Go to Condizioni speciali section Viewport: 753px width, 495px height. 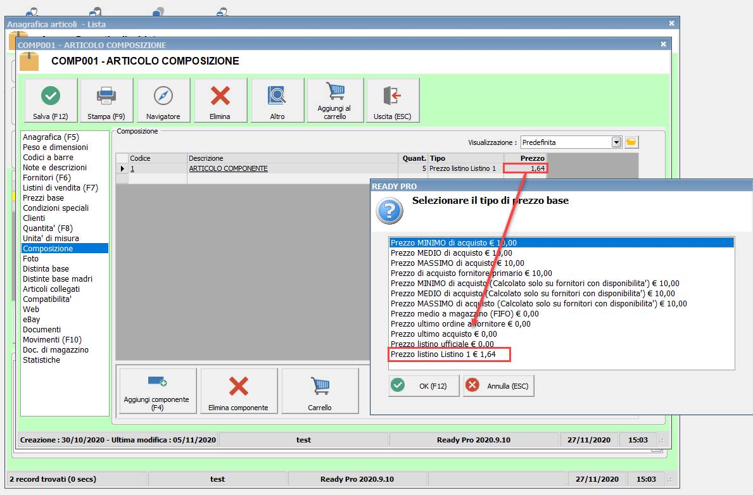click(56, 208)
